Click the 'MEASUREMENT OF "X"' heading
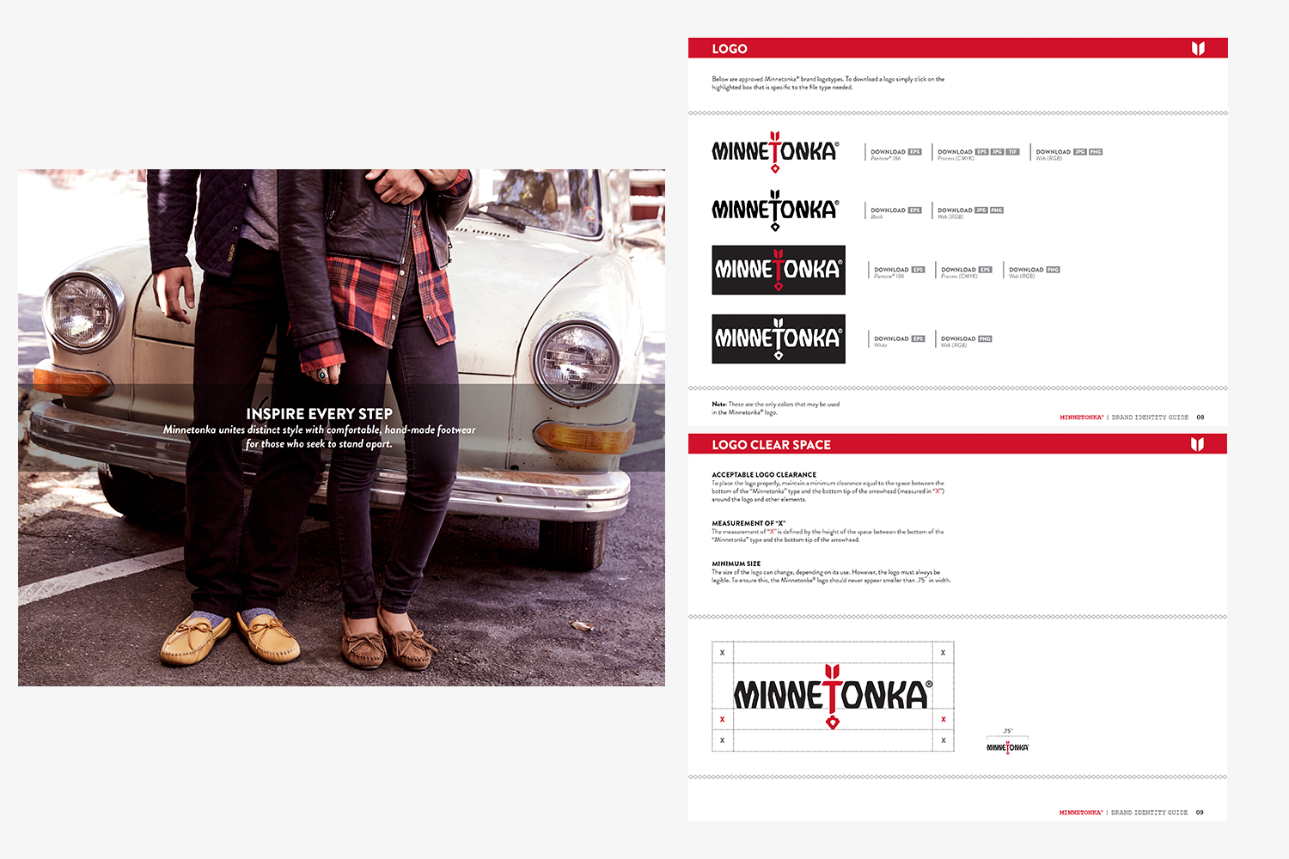 point(748,523)
